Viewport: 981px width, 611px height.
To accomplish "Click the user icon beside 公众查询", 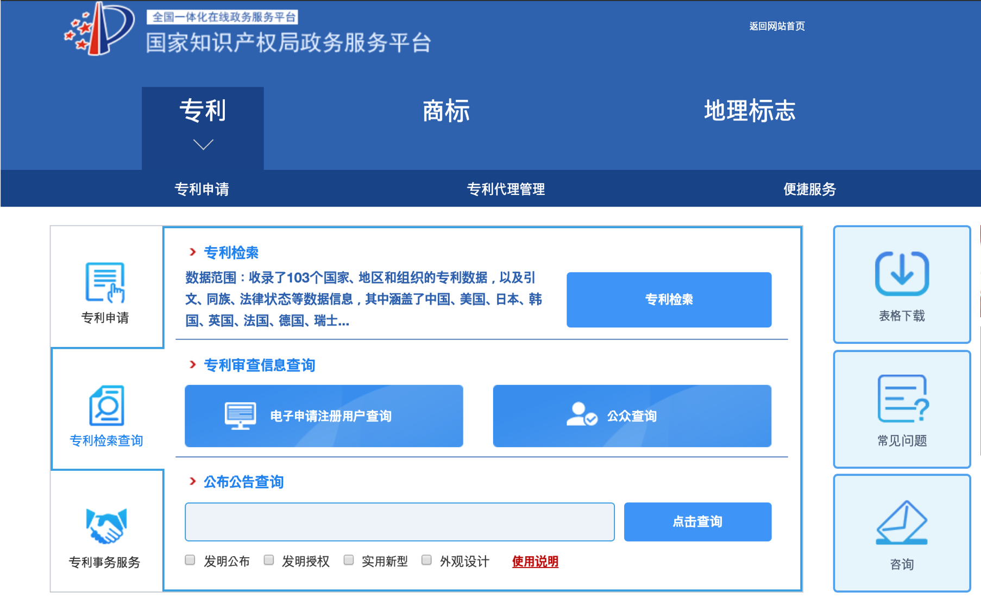I will coord(581,415).
